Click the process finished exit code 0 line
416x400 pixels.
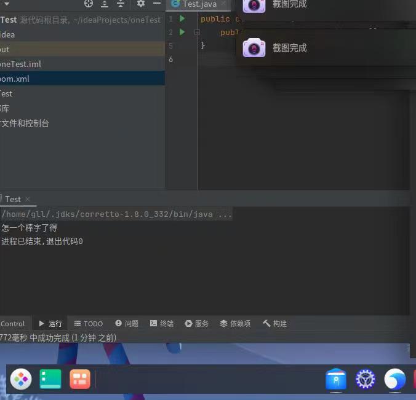click(42, 241)
